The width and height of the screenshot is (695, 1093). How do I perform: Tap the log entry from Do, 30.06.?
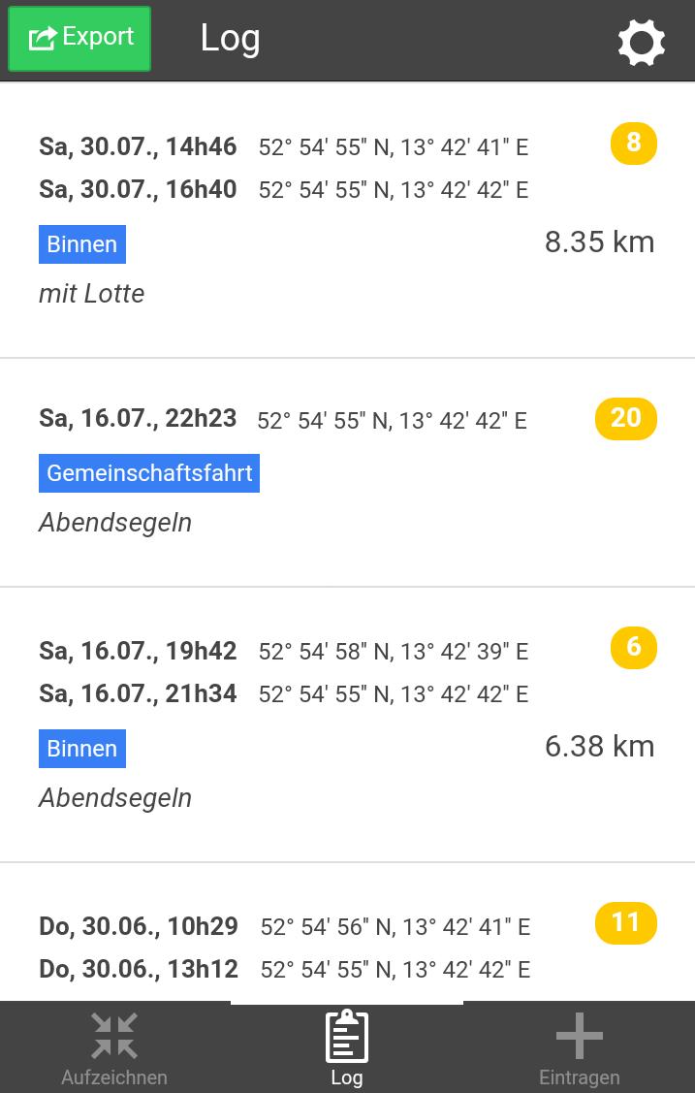coord(291,946)
